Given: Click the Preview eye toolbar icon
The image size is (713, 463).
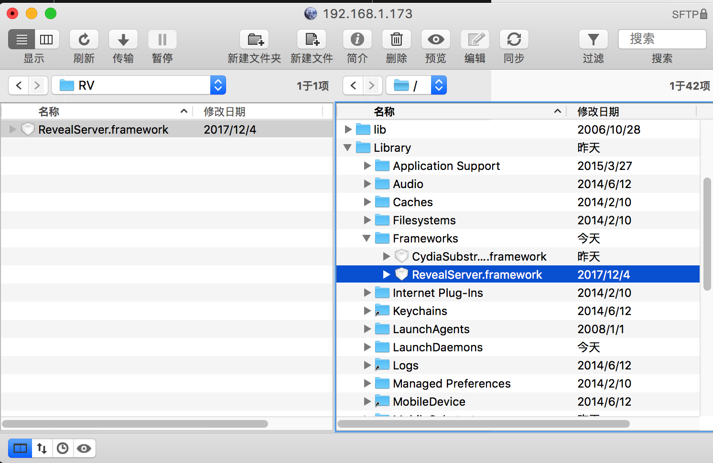Looking at the screenshot, I should 436,39.
